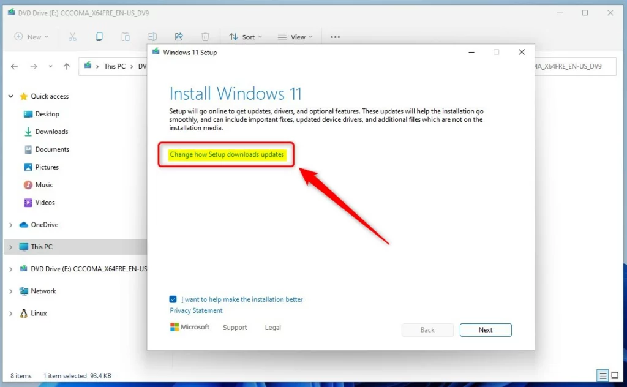The width and height of the screenshot is (627, 387).
Task: Open the New dropdown in File Explorer
Action: tap(32, 37)
